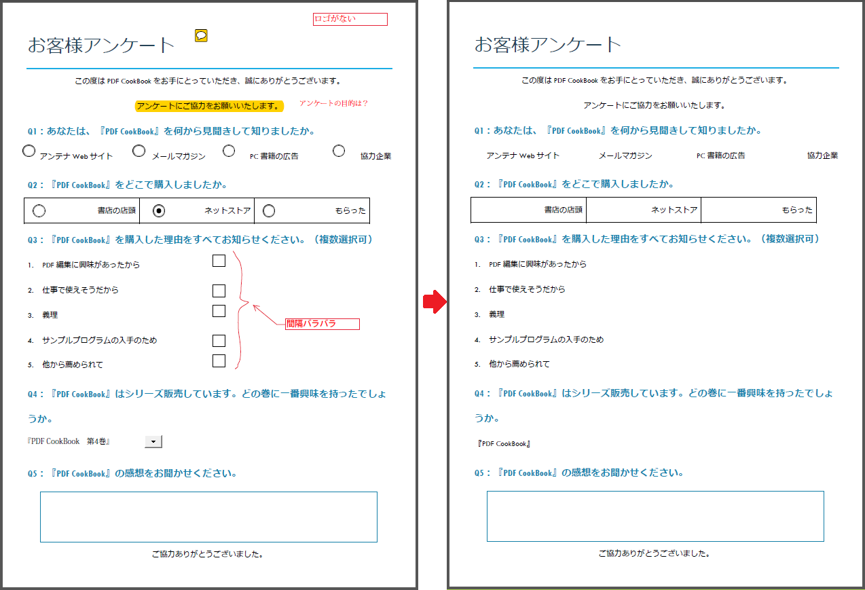Viewport: 865px width, 590px height.
Task: Choose 書店の店頭 in question Q2
Action: tap(39, 210)
